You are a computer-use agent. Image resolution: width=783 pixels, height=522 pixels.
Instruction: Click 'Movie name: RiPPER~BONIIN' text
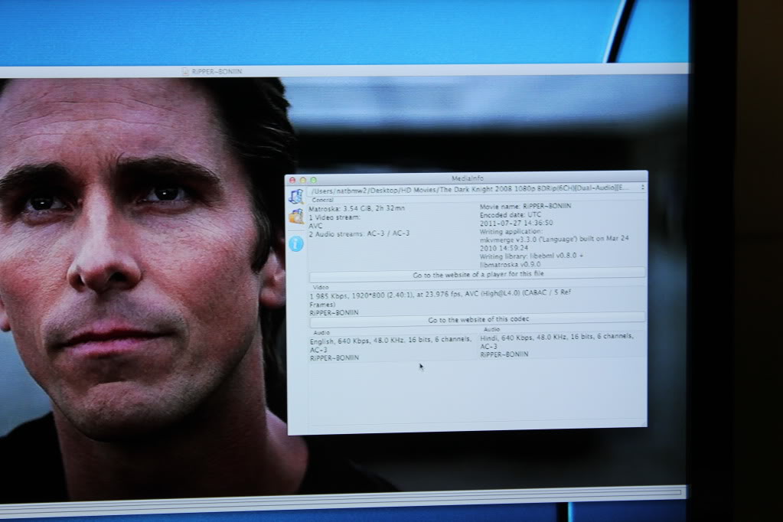pos(525,207)
